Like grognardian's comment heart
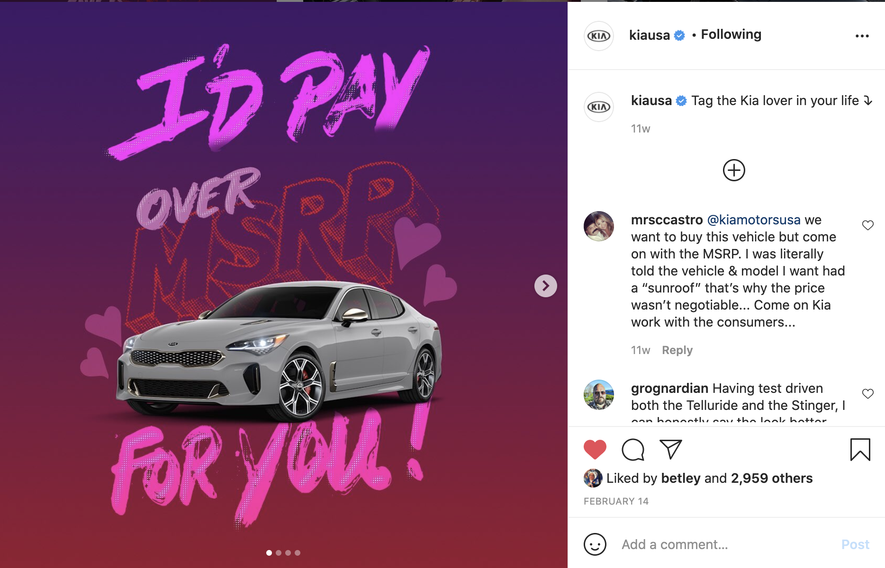Viewport: 885px width, 568px height. (x=868, y=394)
